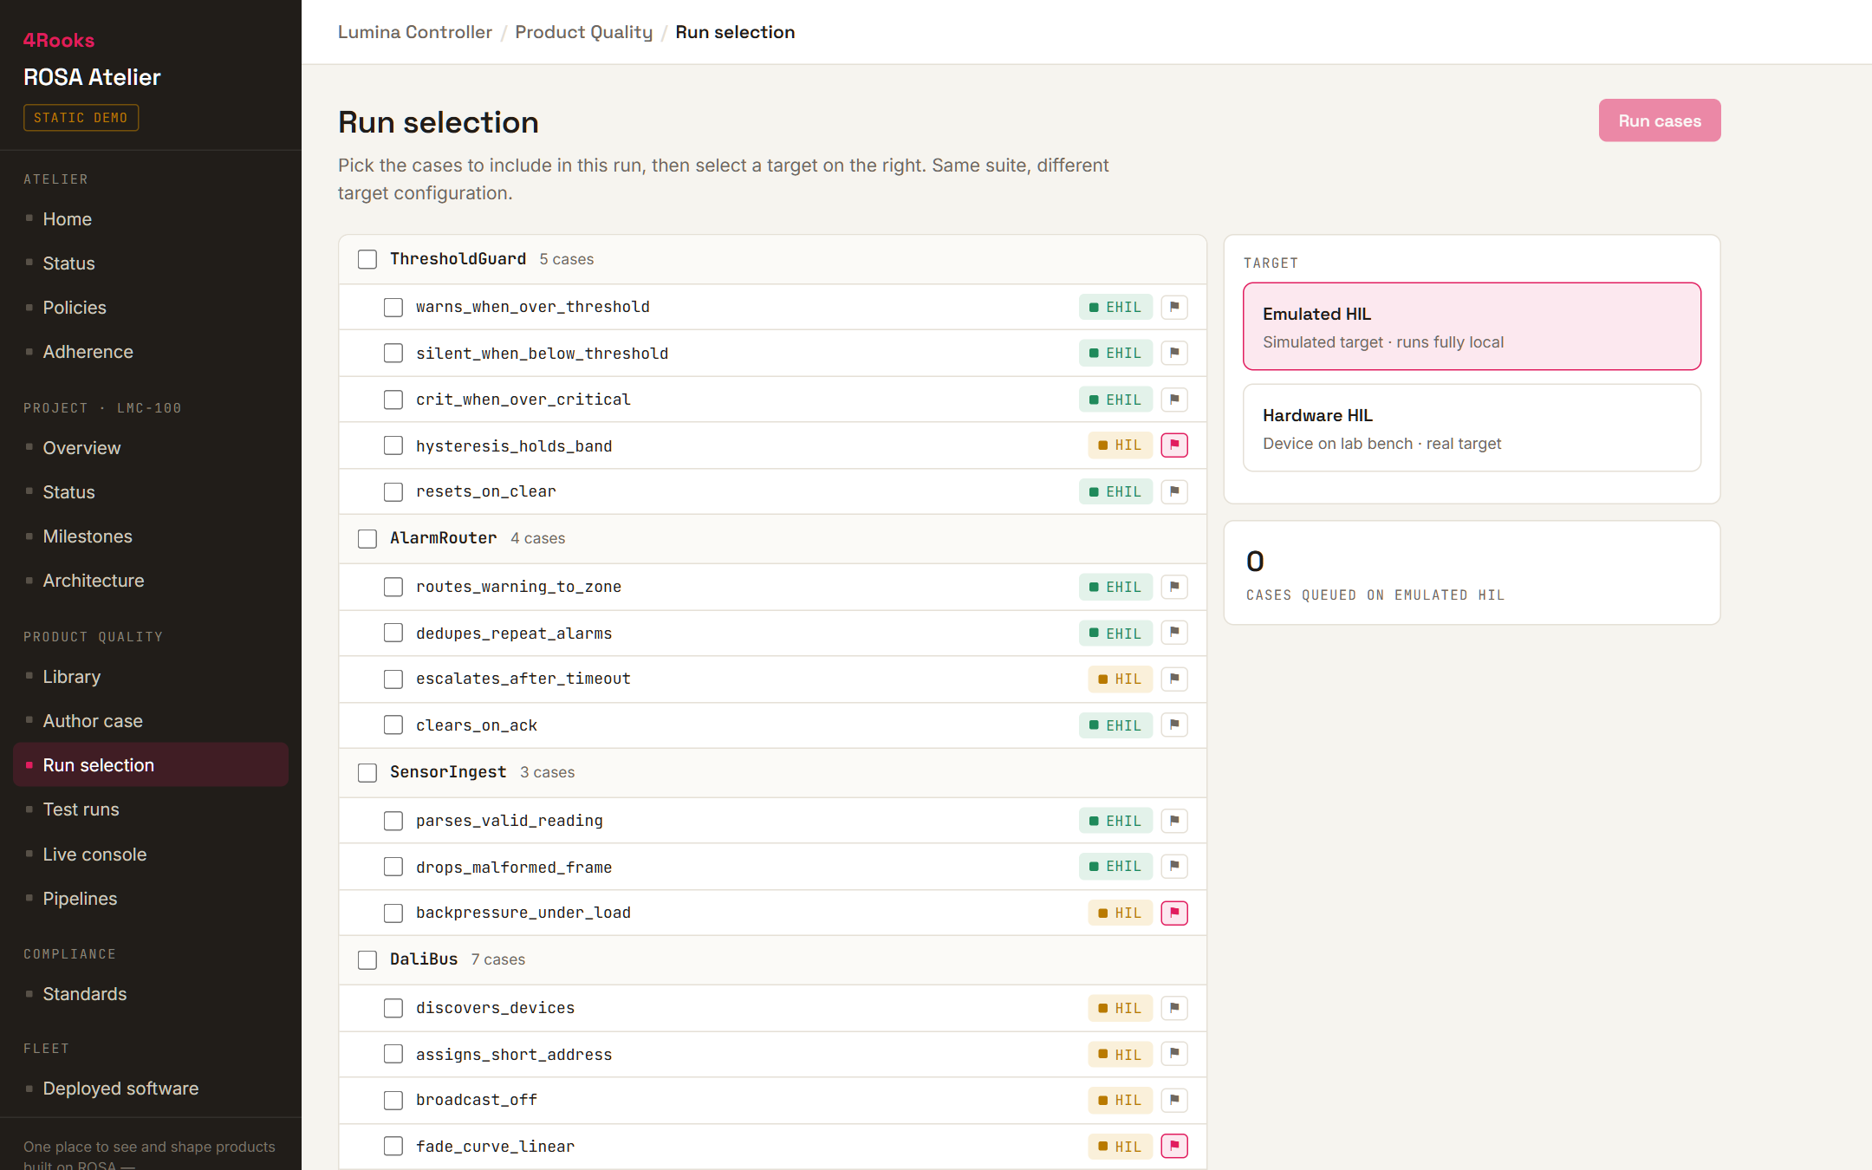Screen dimensions: 1872x1170
Task: Flag the discovers_devices case
Action: 1174,1008
